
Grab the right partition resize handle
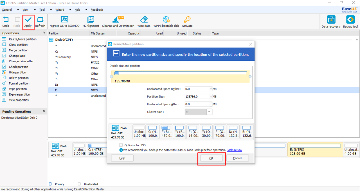(x=250, y=76)
